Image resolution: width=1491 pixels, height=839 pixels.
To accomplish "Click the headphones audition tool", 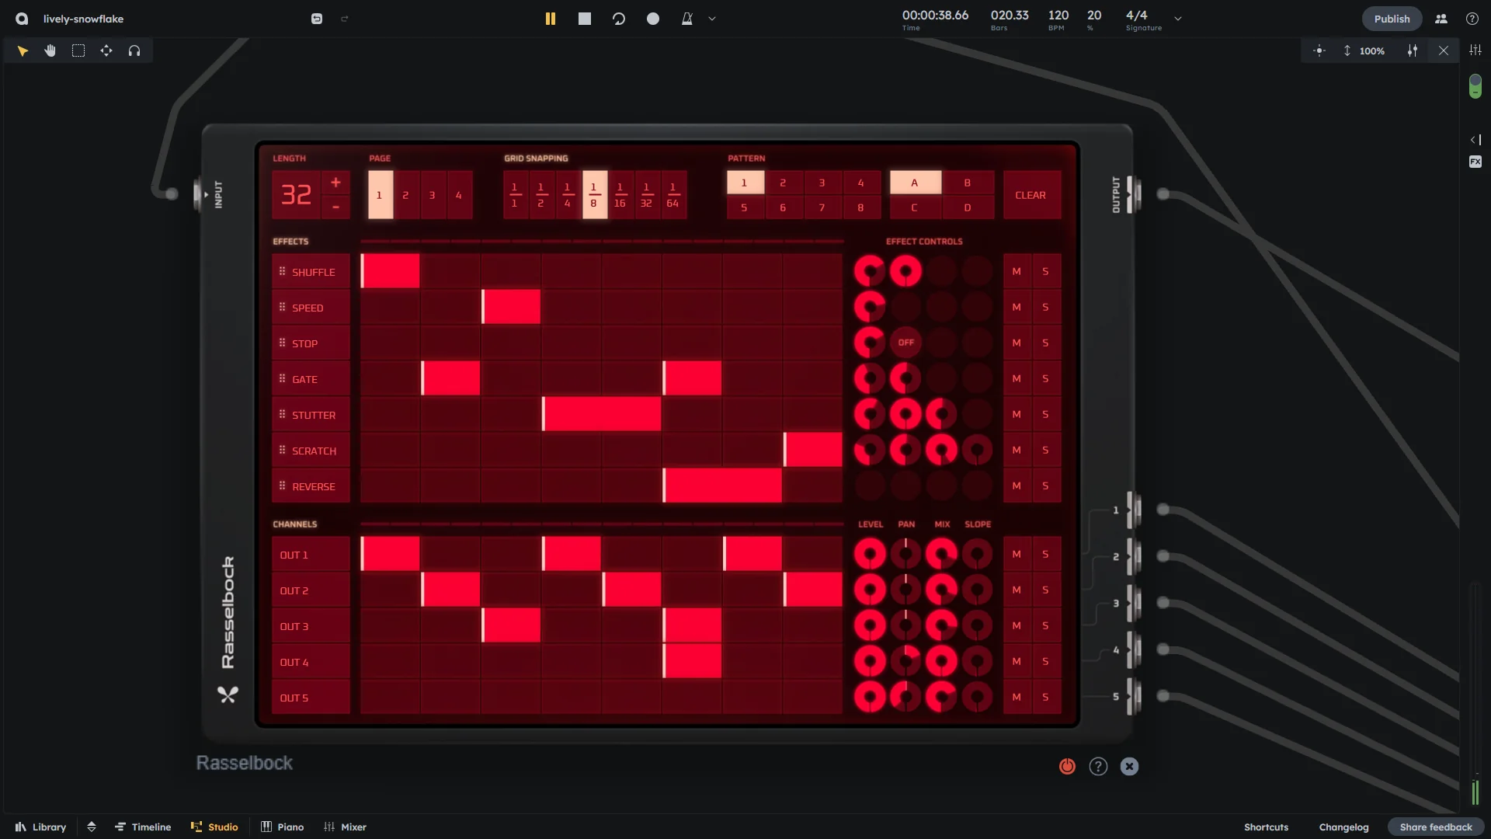I will [x=134, y=50].
